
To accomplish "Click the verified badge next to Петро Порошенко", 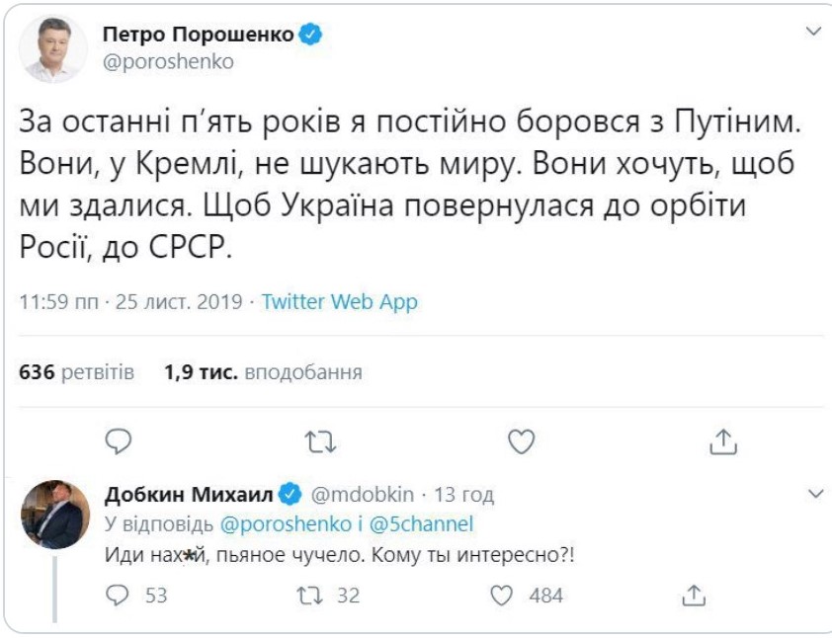I will 311,36.
